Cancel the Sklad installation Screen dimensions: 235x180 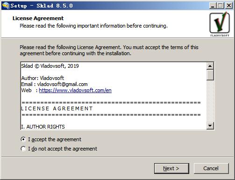pyautogui.click(x=211, y=168)
